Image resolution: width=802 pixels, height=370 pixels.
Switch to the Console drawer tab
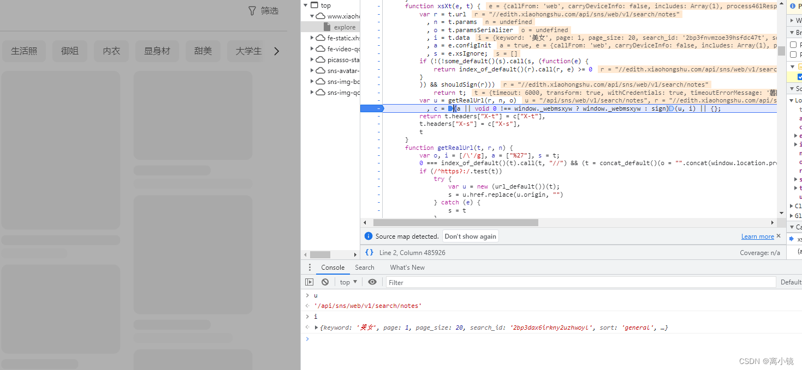[333, 268]
